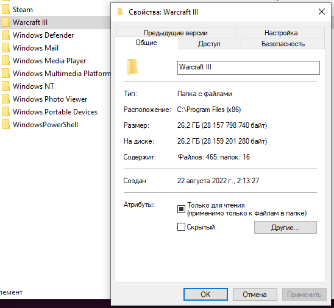Select 'Windows Mail' folder name
This screenshot has height=308, width=334.
[x=35, y=48]
